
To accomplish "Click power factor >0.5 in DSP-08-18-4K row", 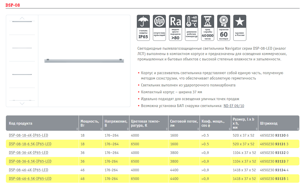I will point(205,135).
